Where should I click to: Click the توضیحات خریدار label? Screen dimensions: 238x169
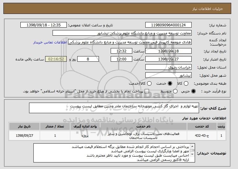coord(211,153)
